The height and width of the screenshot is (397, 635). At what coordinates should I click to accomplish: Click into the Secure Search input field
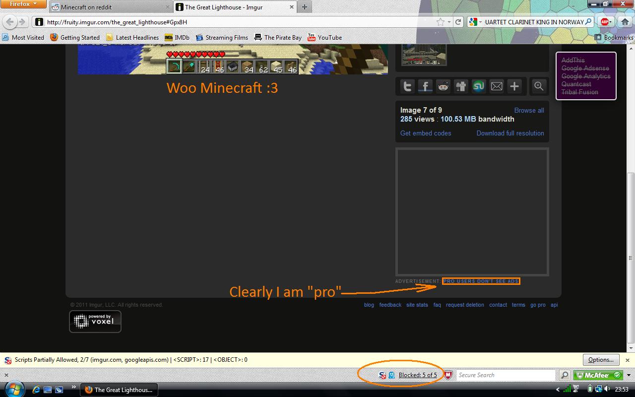(x=506, y=375)
